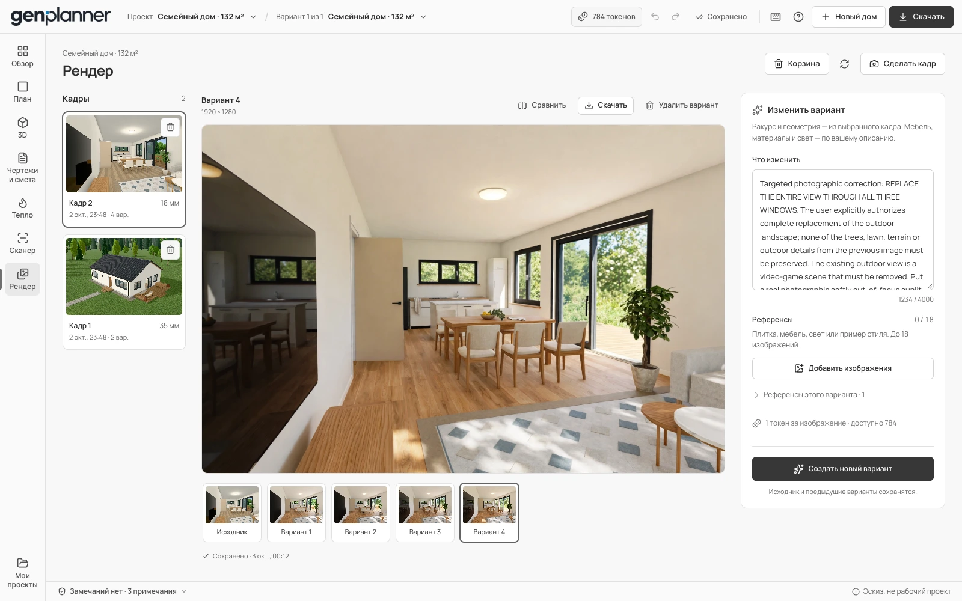Screen dimensions: 962x601
Task: Open the Обзор overview section
Action: 22,56
